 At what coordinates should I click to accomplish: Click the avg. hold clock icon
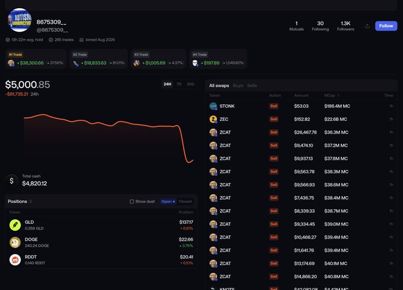(8, 40)
